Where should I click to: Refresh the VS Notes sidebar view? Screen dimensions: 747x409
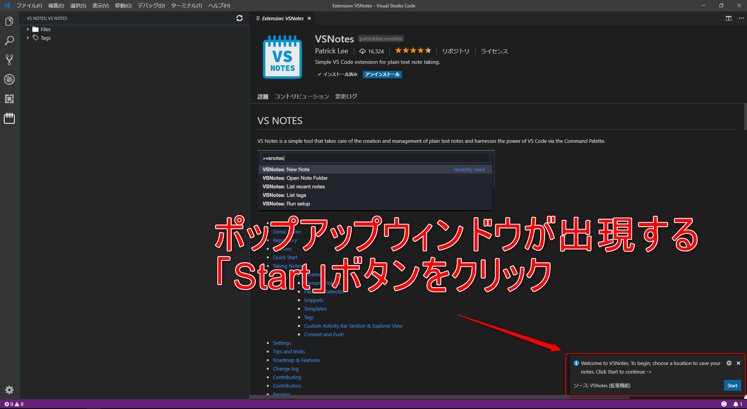240,18
